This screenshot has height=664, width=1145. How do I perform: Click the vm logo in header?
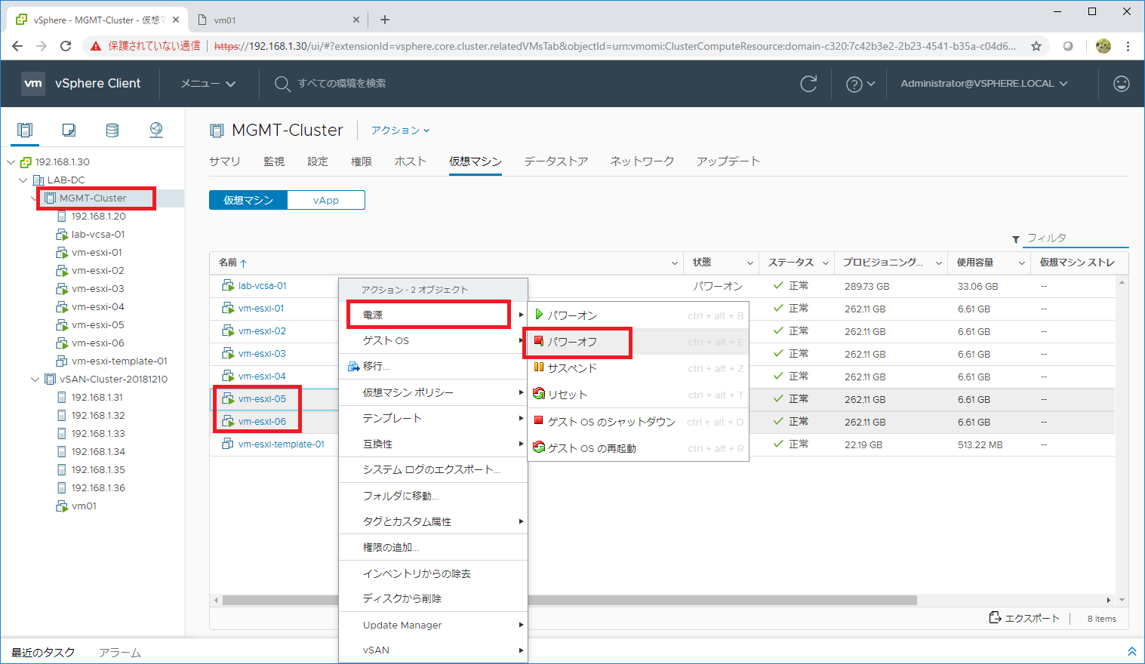click(x=33, y=84)
